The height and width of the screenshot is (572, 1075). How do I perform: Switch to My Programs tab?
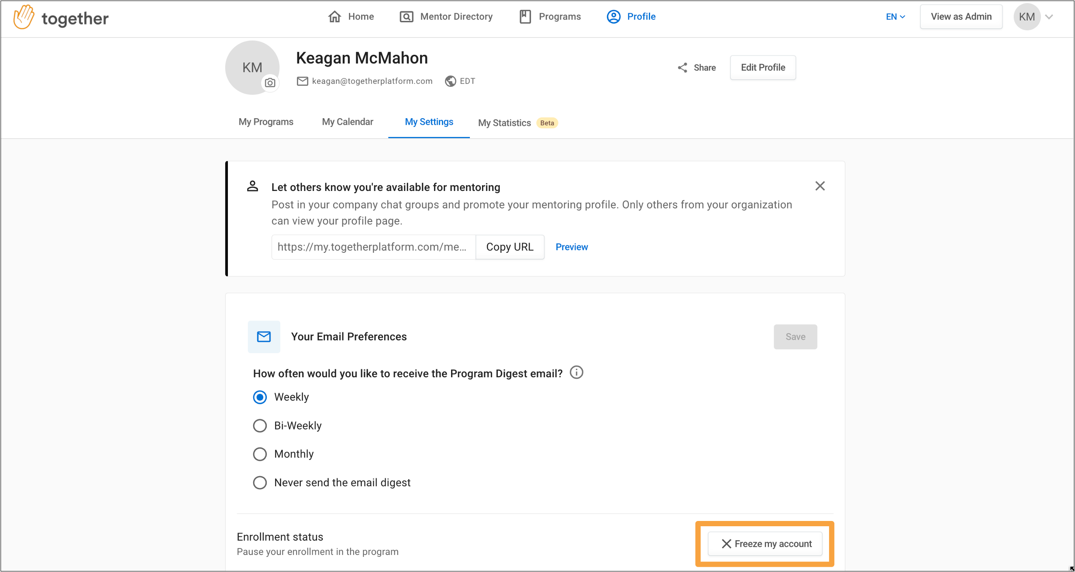[266, 122]
